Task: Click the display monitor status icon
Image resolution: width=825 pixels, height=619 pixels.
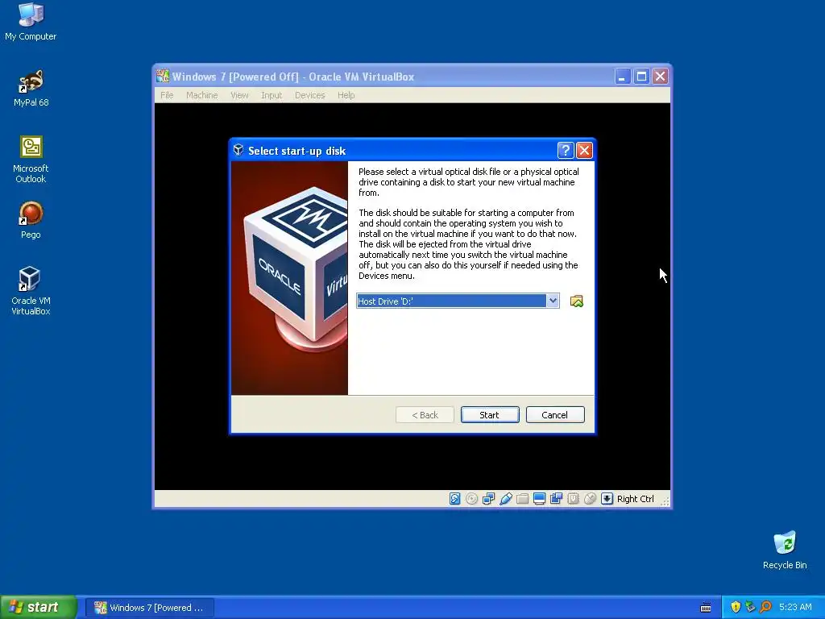Action: (539, 498)
